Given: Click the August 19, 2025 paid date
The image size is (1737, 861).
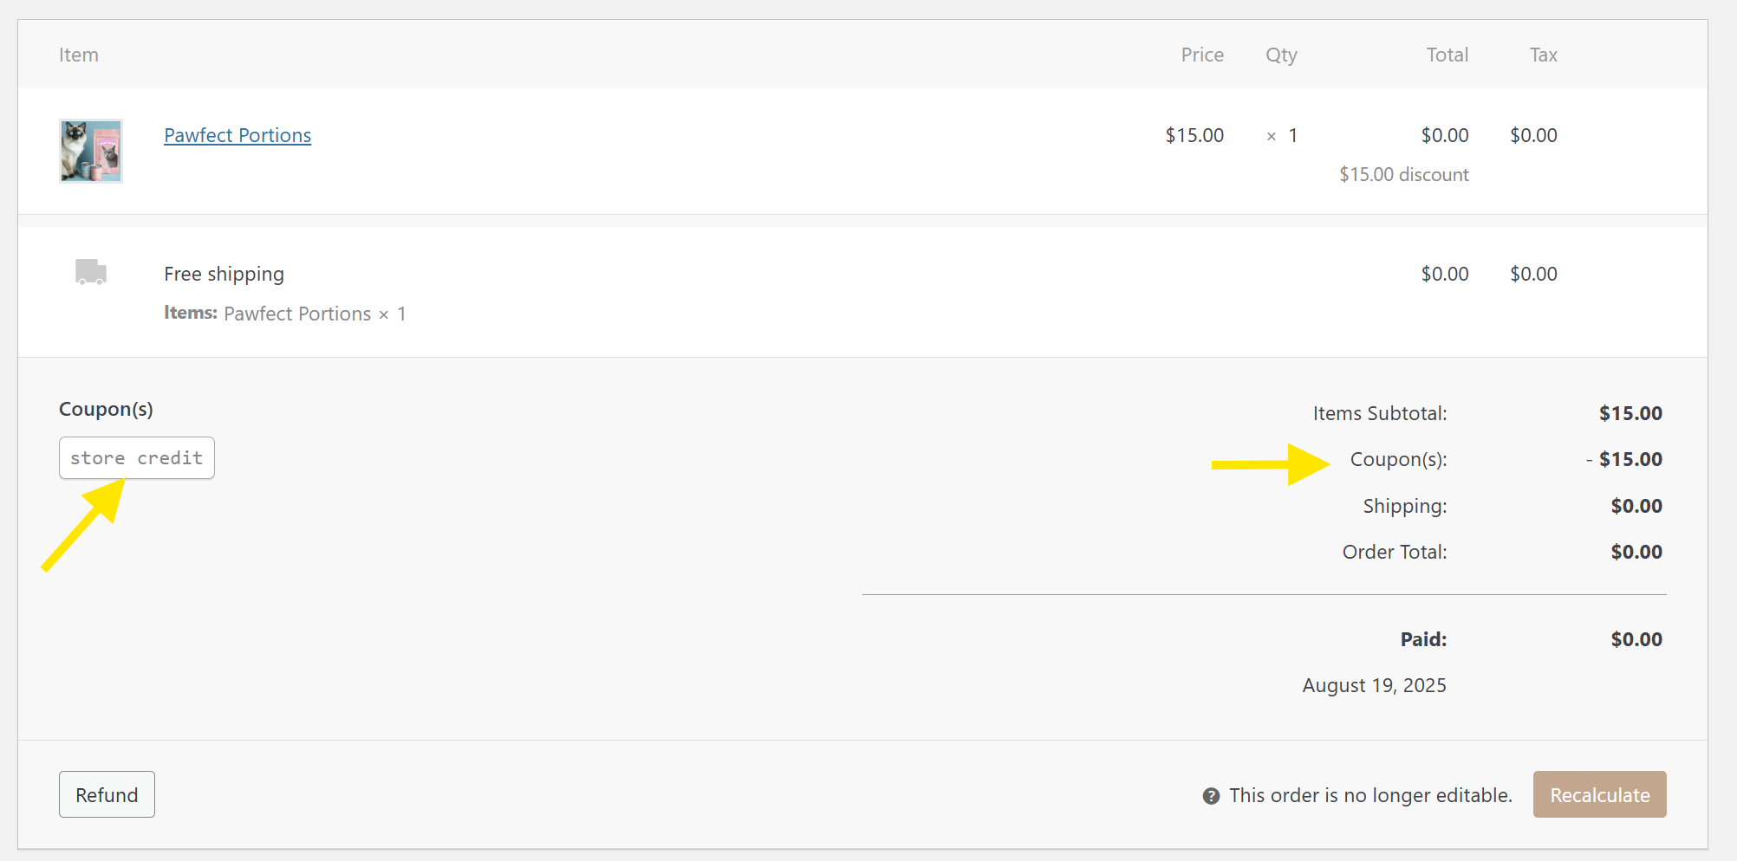Looking at the screenshot, I should [x=1374, y=685].
